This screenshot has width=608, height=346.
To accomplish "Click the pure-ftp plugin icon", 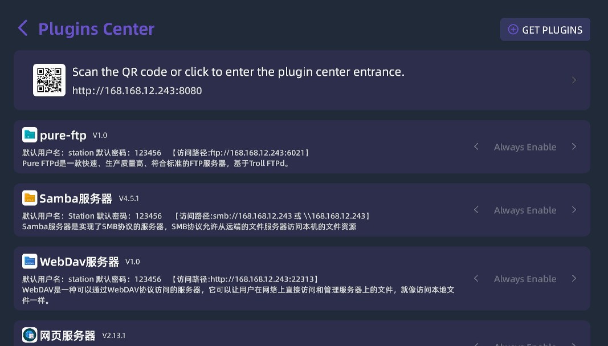I will pyautogui.click(x=30, y=135).
